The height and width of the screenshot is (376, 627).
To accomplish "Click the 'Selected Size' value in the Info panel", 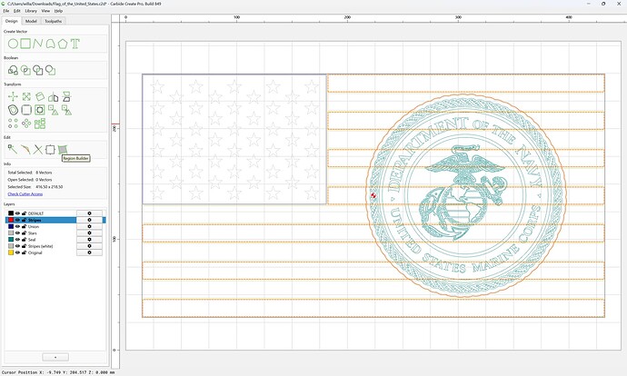I will pos(49,186).
